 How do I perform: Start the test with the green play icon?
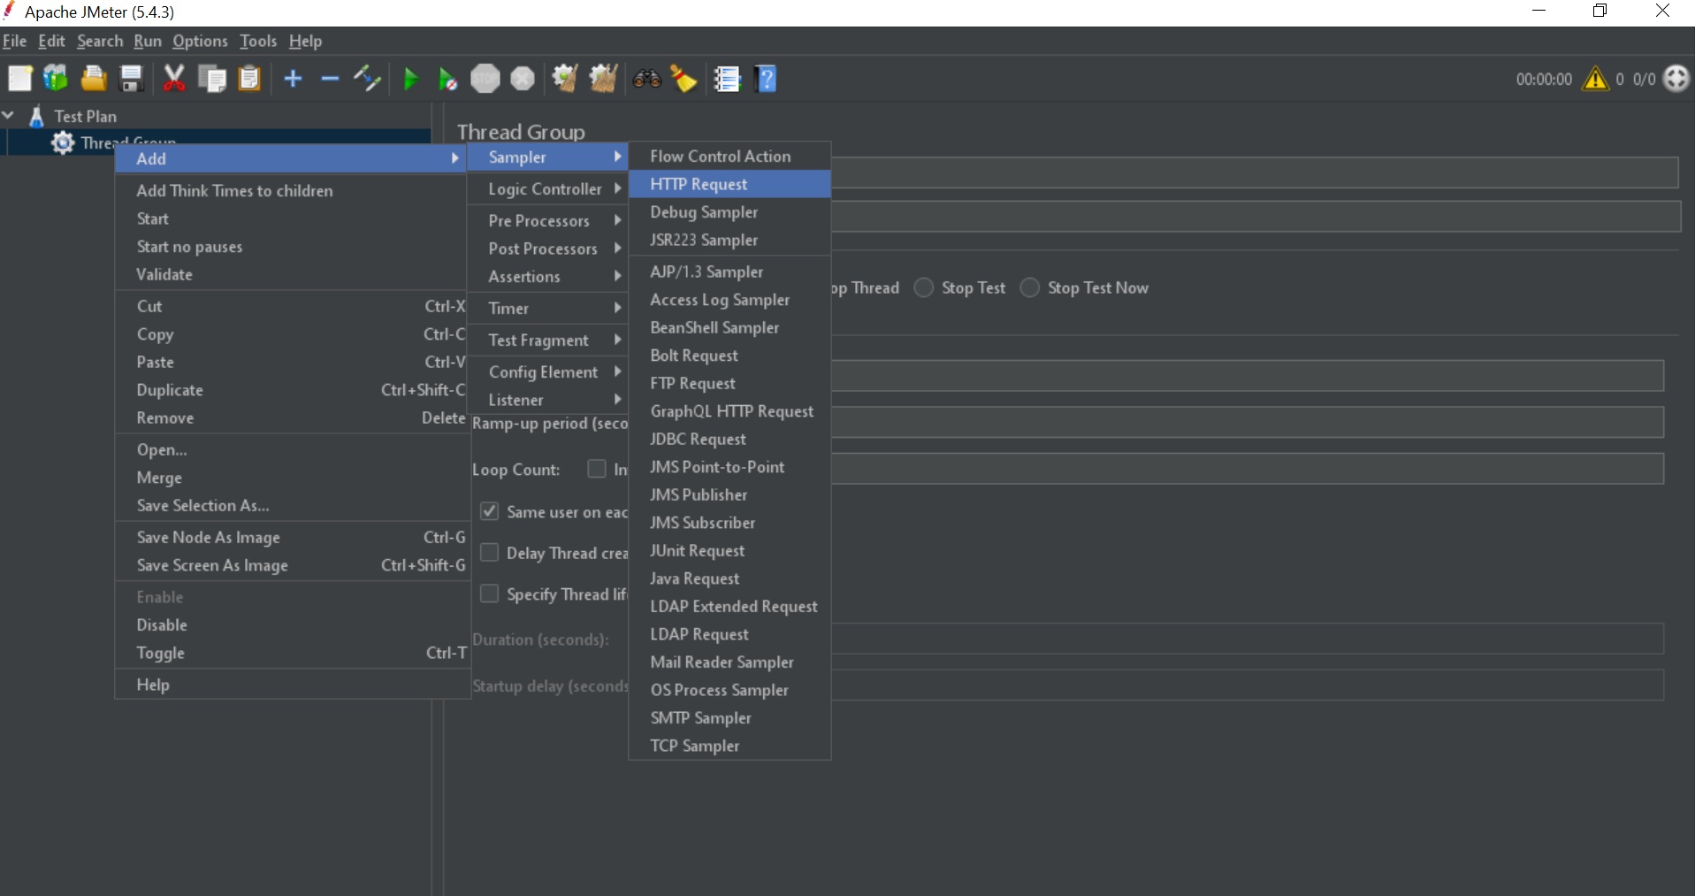410,79
